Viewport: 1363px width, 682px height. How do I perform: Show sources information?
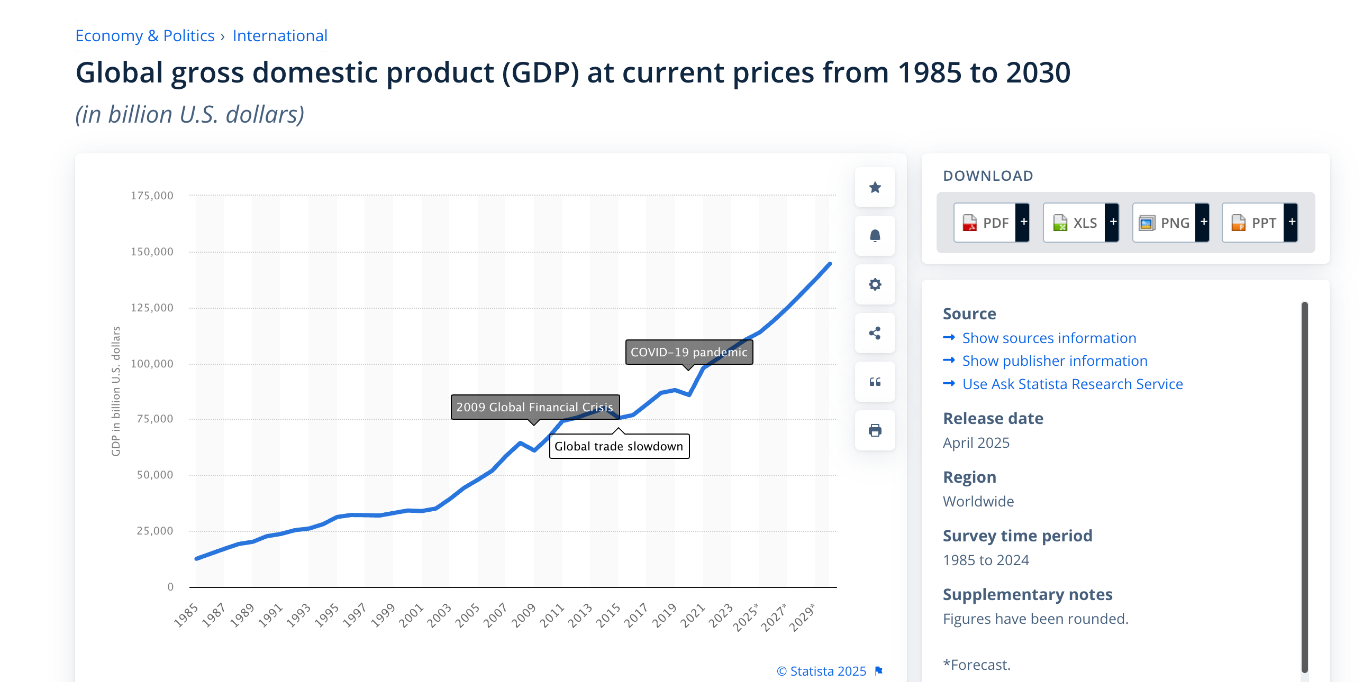tap(1049, 338)
